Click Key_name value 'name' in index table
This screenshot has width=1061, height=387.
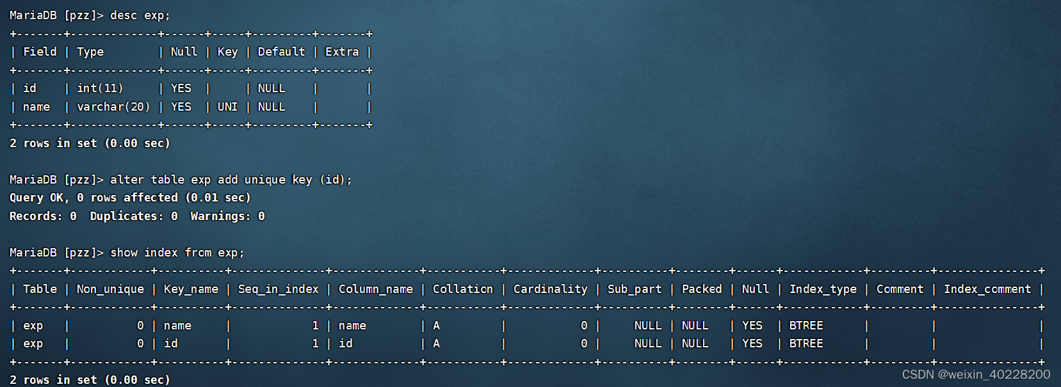coord(177,326)
